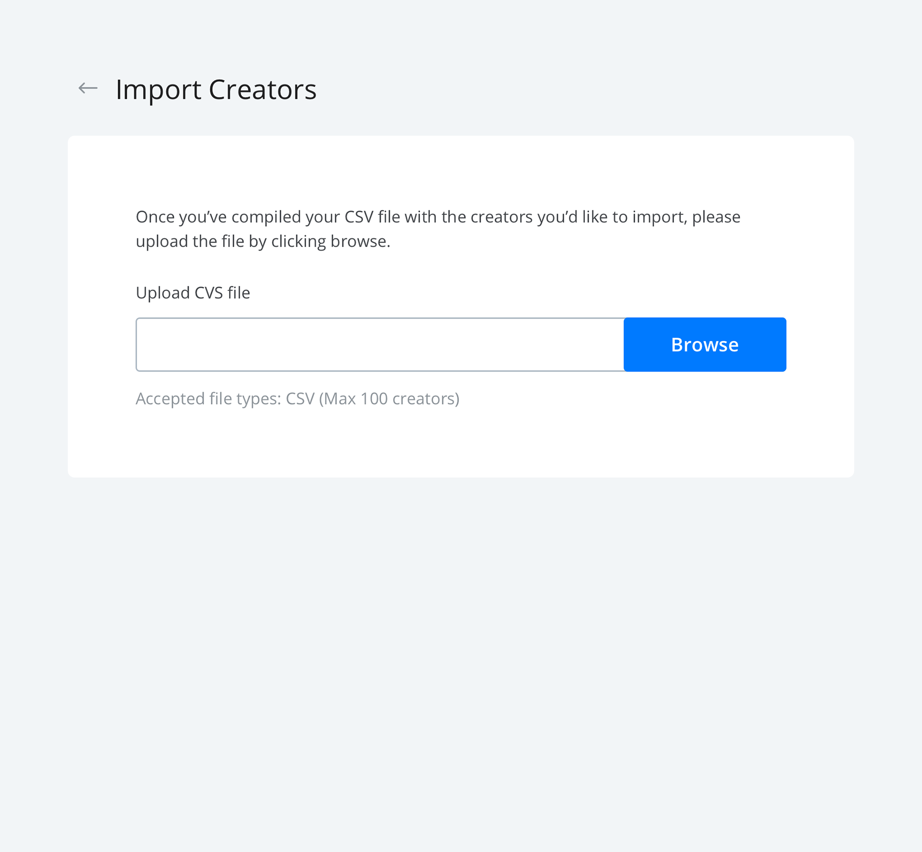Click the word please in the instructions
Viewport: 922px width, 852px height.
(x=716, y=217)
